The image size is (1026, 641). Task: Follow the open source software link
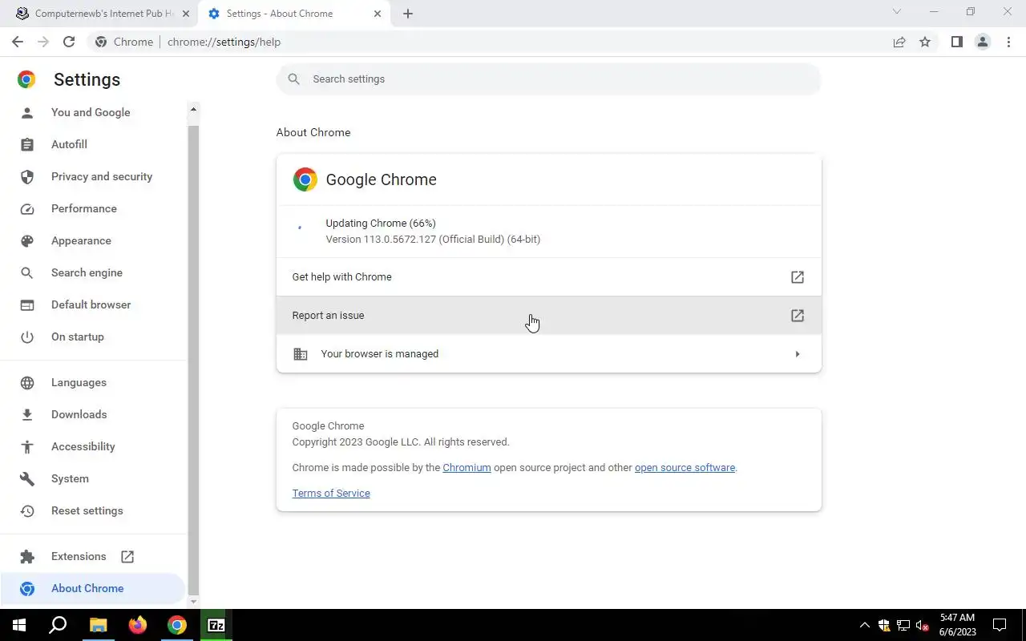coord(685,468)
